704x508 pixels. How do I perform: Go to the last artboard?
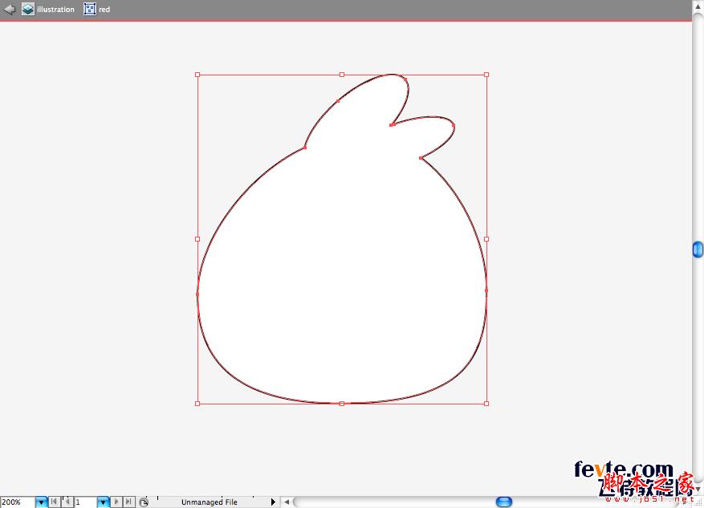click(129, 502)
